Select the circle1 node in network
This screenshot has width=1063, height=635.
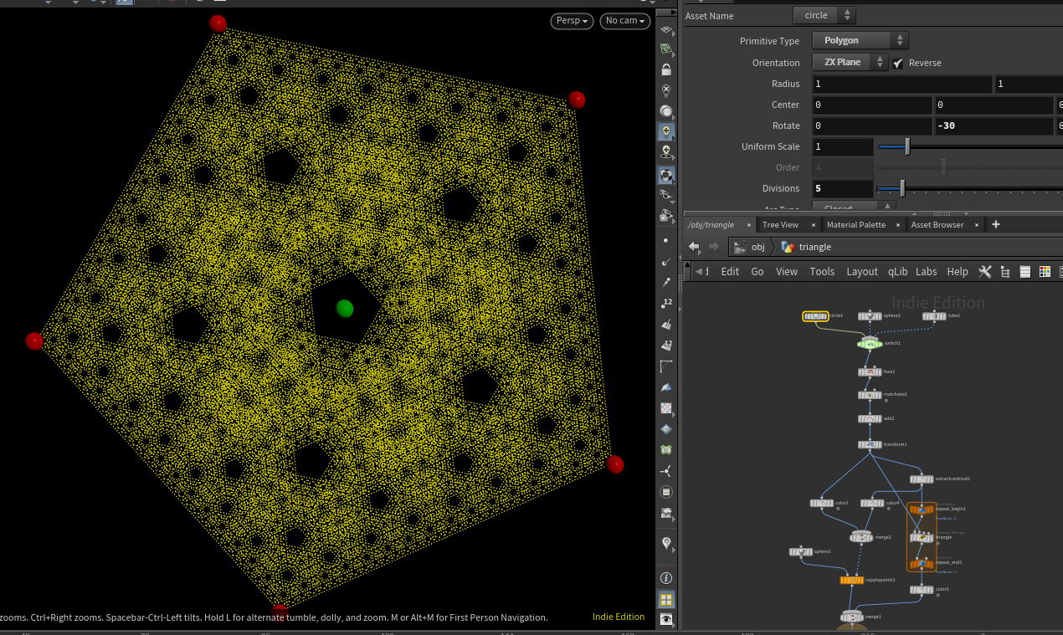click(814, 316)
